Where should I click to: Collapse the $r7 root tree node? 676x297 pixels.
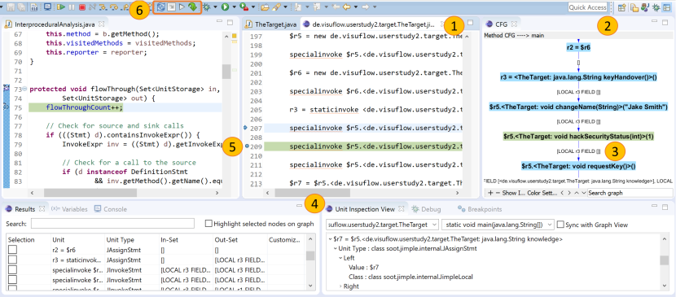330,239
